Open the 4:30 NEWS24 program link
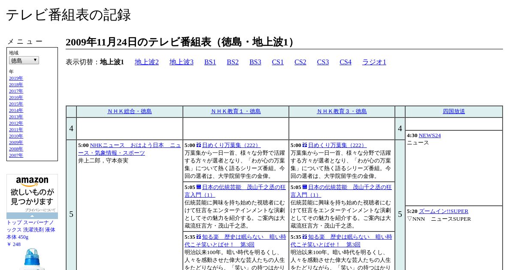The height and width of the screenshot is (270, 515). tap(430, 135)
